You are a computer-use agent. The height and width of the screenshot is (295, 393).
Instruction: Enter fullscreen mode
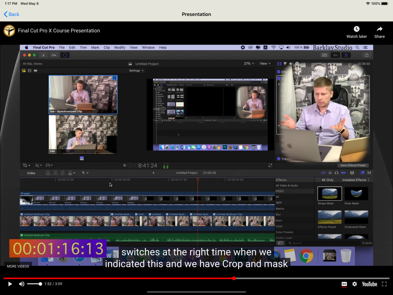click(384, 284)
